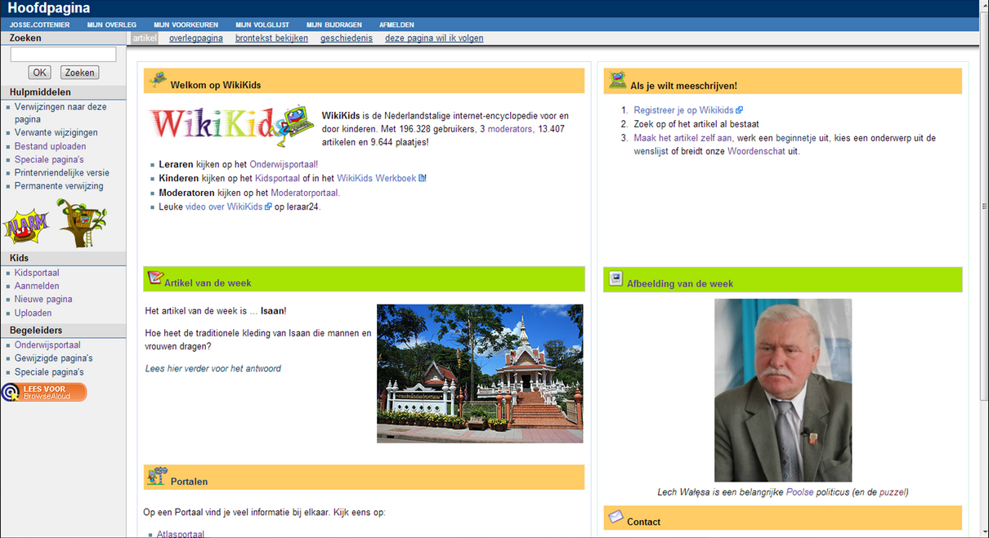Click the moderators link in intro text
This screenshot has width=989, height=538.
click(x=511, y=129)
